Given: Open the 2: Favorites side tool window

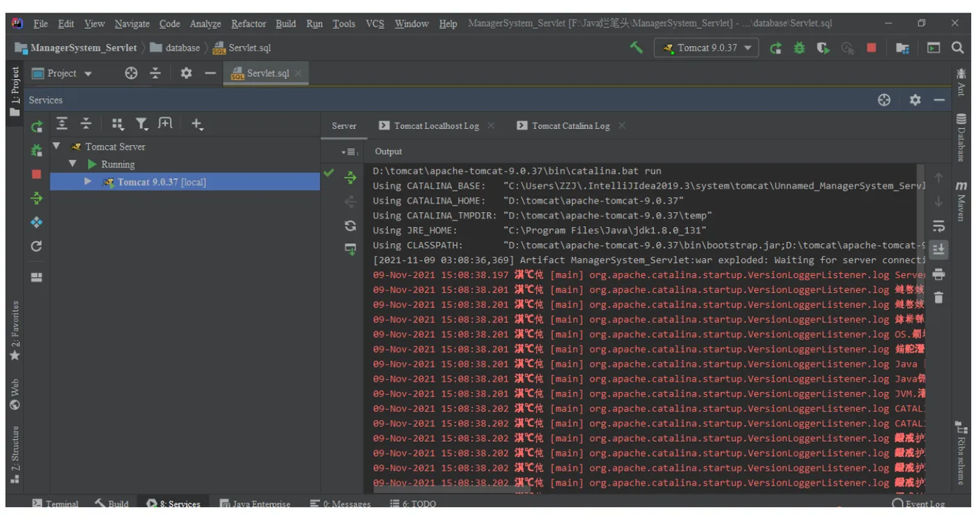Looking at the screenshot, I should point(15,330).
